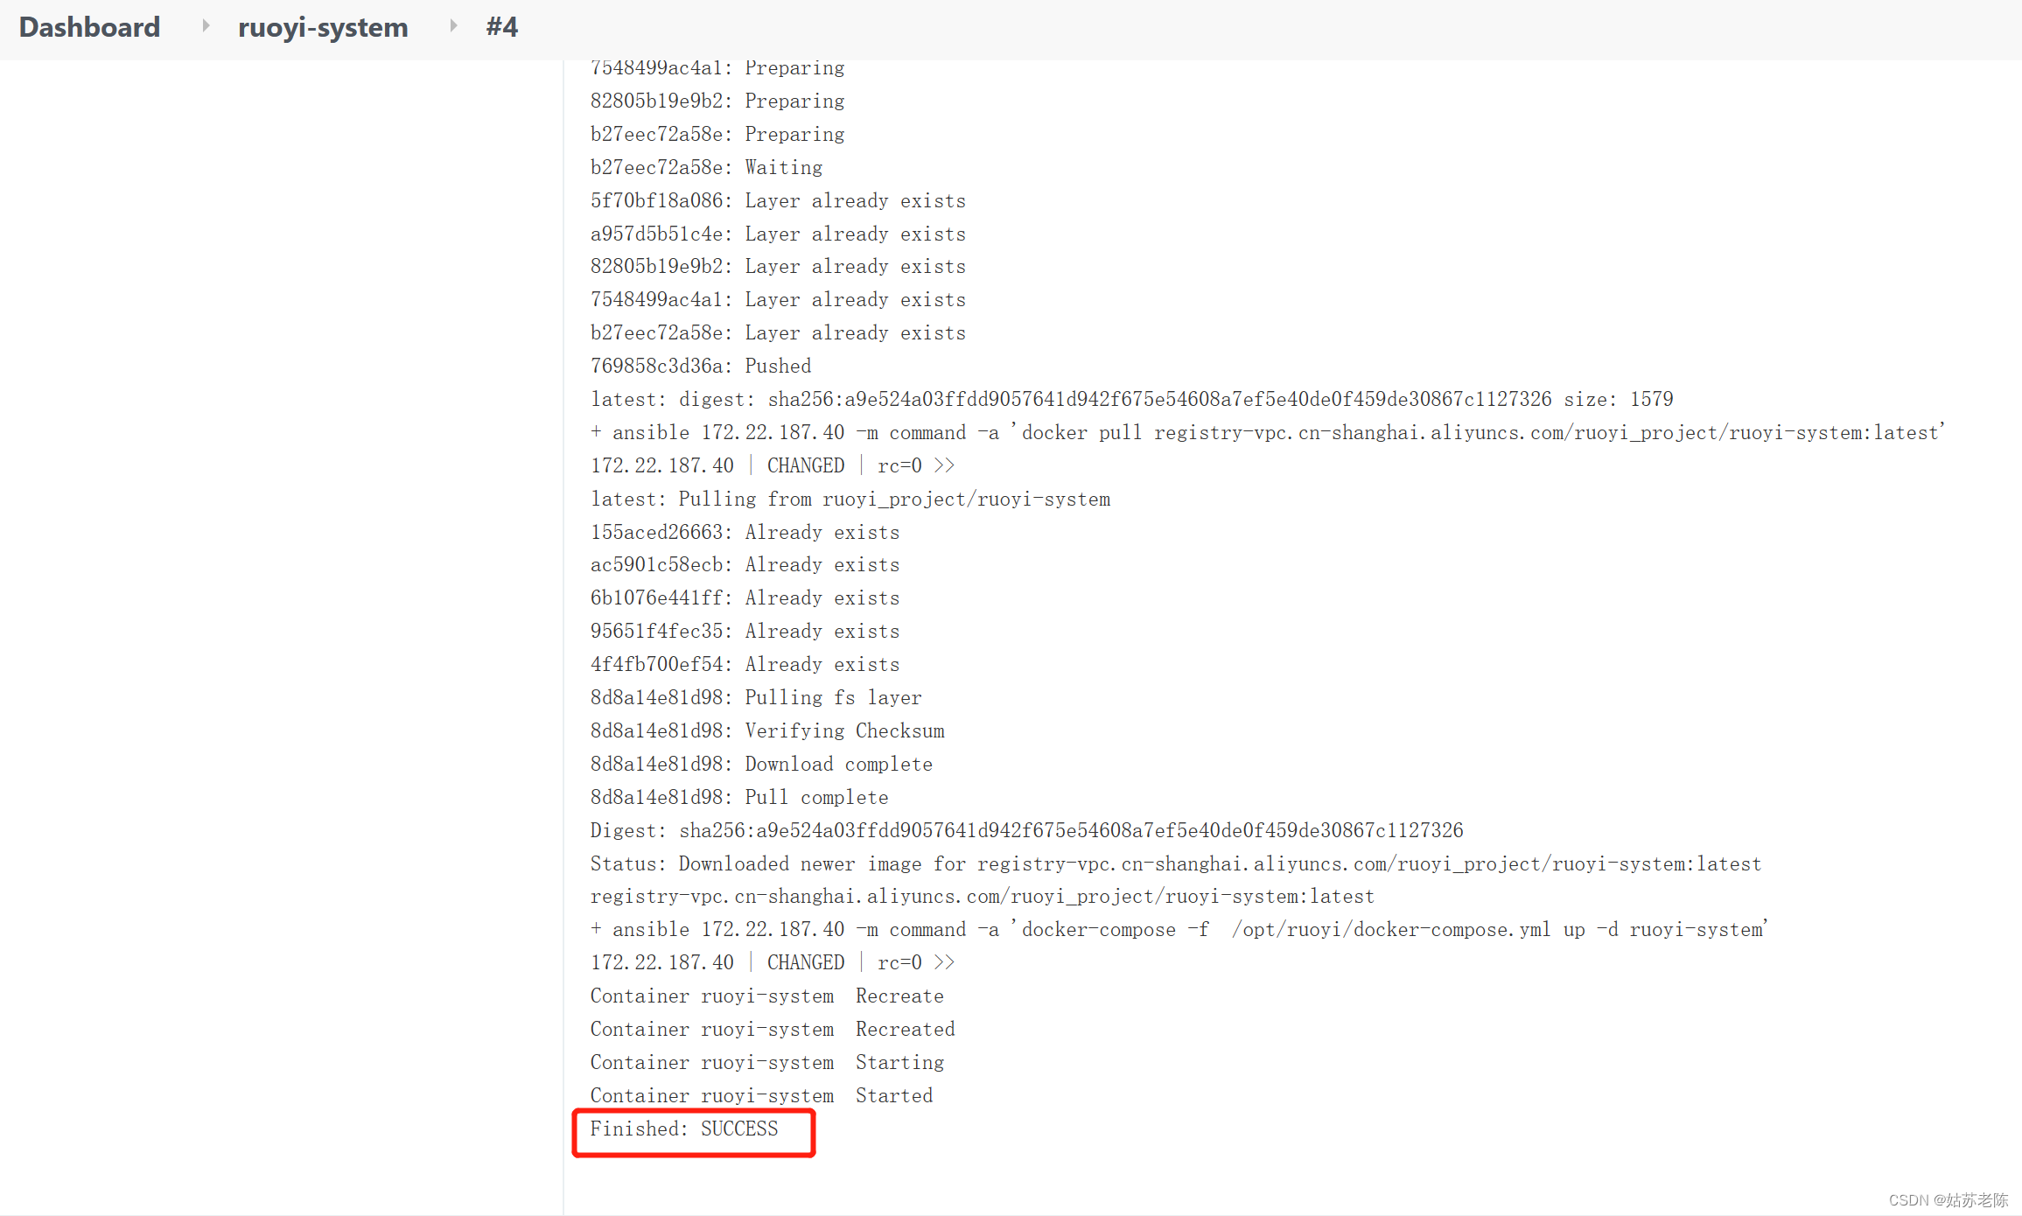Click '8d8a14e81d98: Download complete' line
2022x1216 pixels.
(761, 764)
